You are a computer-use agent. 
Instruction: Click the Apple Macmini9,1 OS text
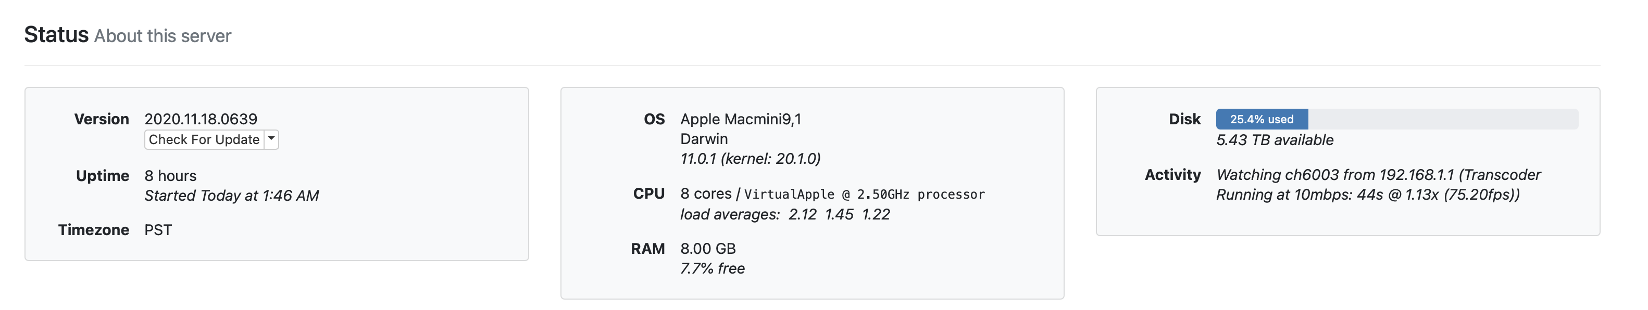(740, 119)
